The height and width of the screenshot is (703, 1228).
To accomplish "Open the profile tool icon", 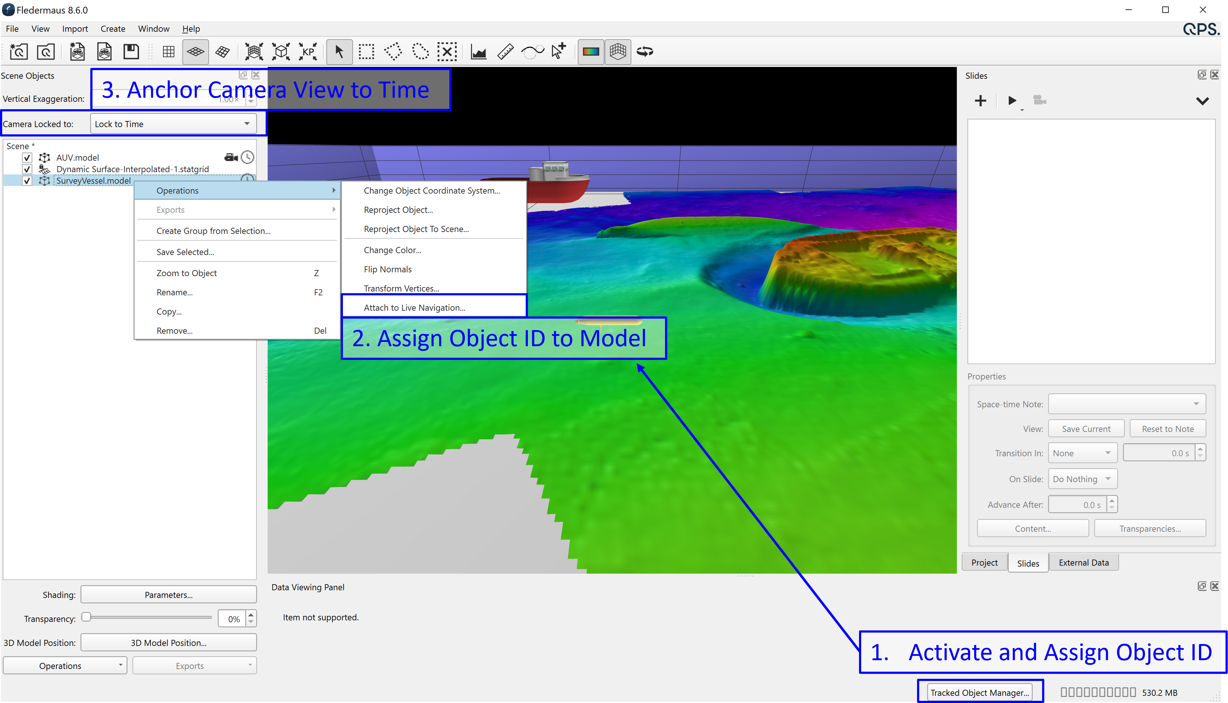I will tap(478, 52).
